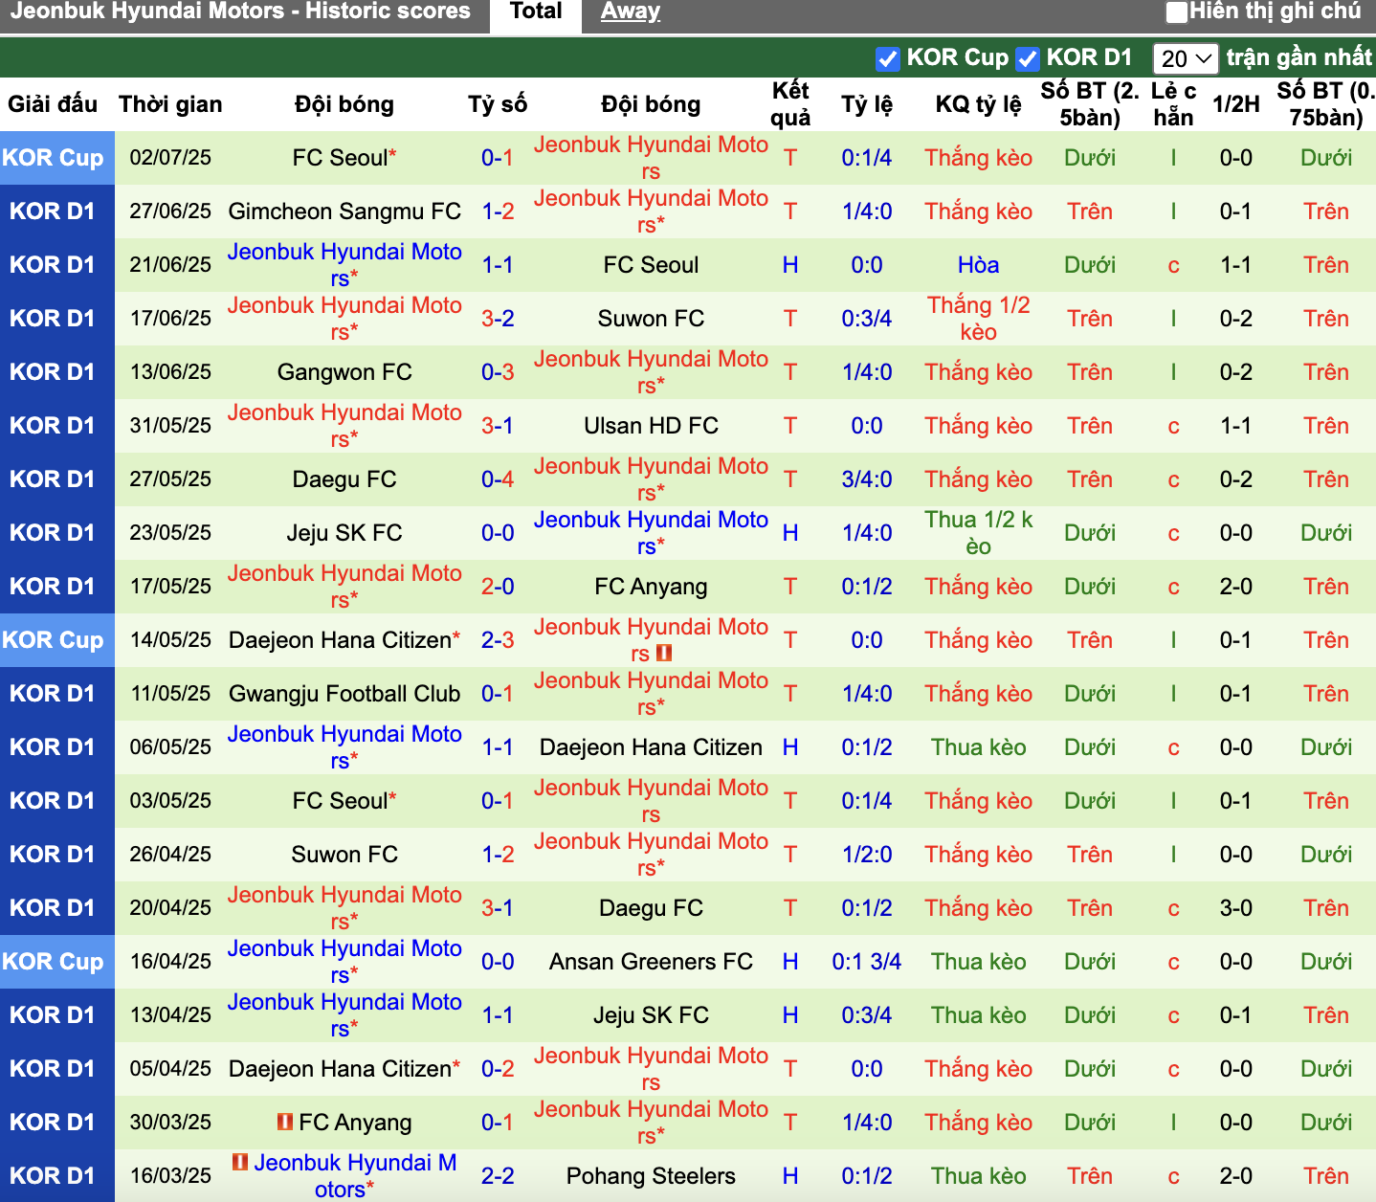Select date 05/04/25 cell
The height and width of the screenshot is (1202, 1376).
pyautogui.click(x=170, y=1069)
